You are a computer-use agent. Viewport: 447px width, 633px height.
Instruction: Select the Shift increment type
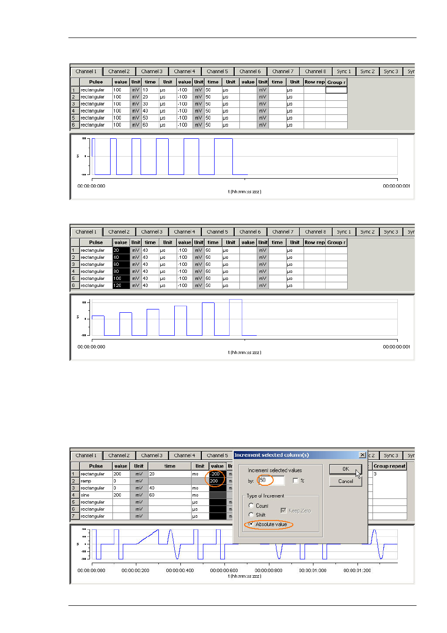(x=251, y=515)
